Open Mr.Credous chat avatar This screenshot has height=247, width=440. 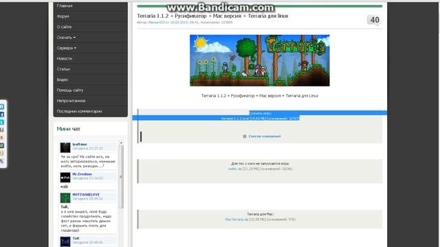65,178
